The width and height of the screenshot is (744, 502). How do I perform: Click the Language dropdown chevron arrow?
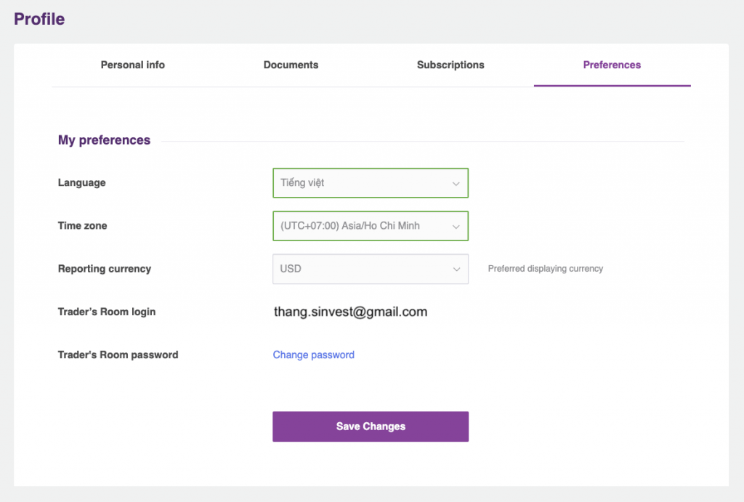point(456,184)
